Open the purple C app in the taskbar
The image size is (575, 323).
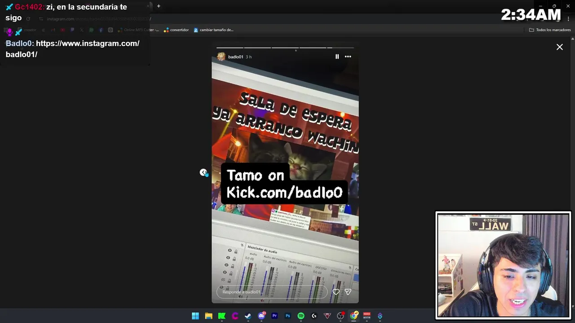235,316
